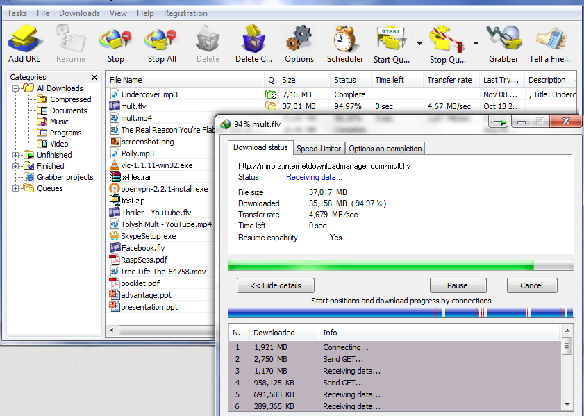Click the arrow button in download dialog titlebar
584x416 pixels.
click(499, 122)
